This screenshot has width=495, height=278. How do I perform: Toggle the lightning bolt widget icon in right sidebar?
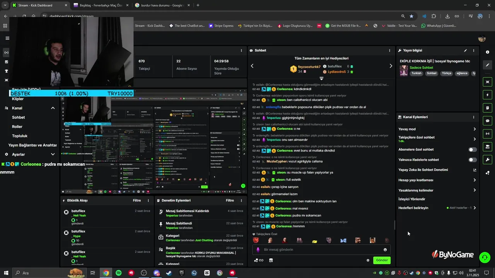(487, 95)
